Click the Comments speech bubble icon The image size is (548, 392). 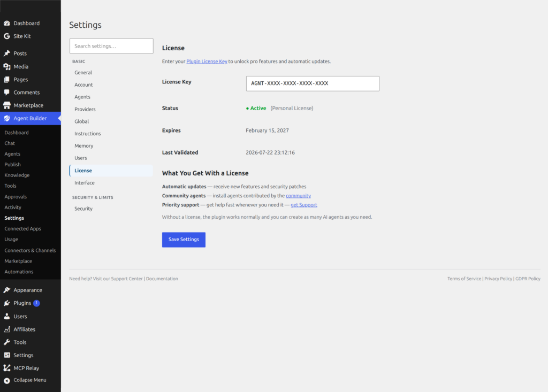pyautogui.click(x=6, y=93)
